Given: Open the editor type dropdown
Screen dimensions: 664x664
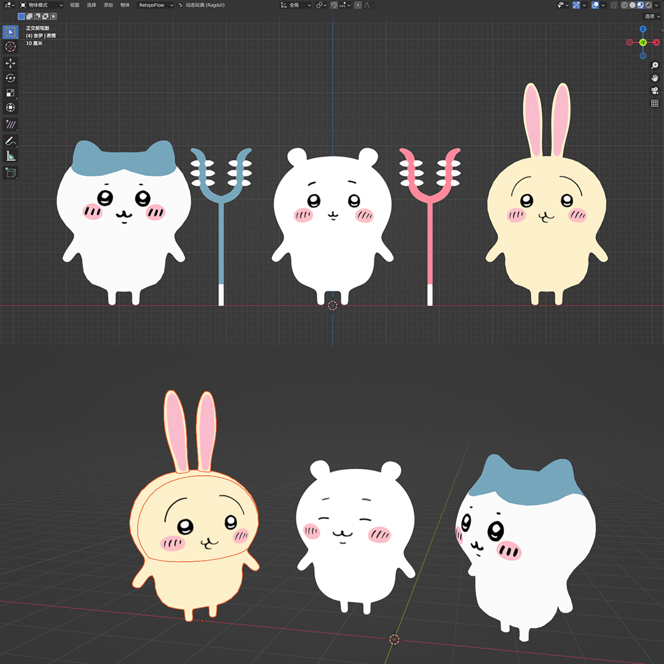Looking at the screenshot, I should pyautogui.click(x=9, y=5).
